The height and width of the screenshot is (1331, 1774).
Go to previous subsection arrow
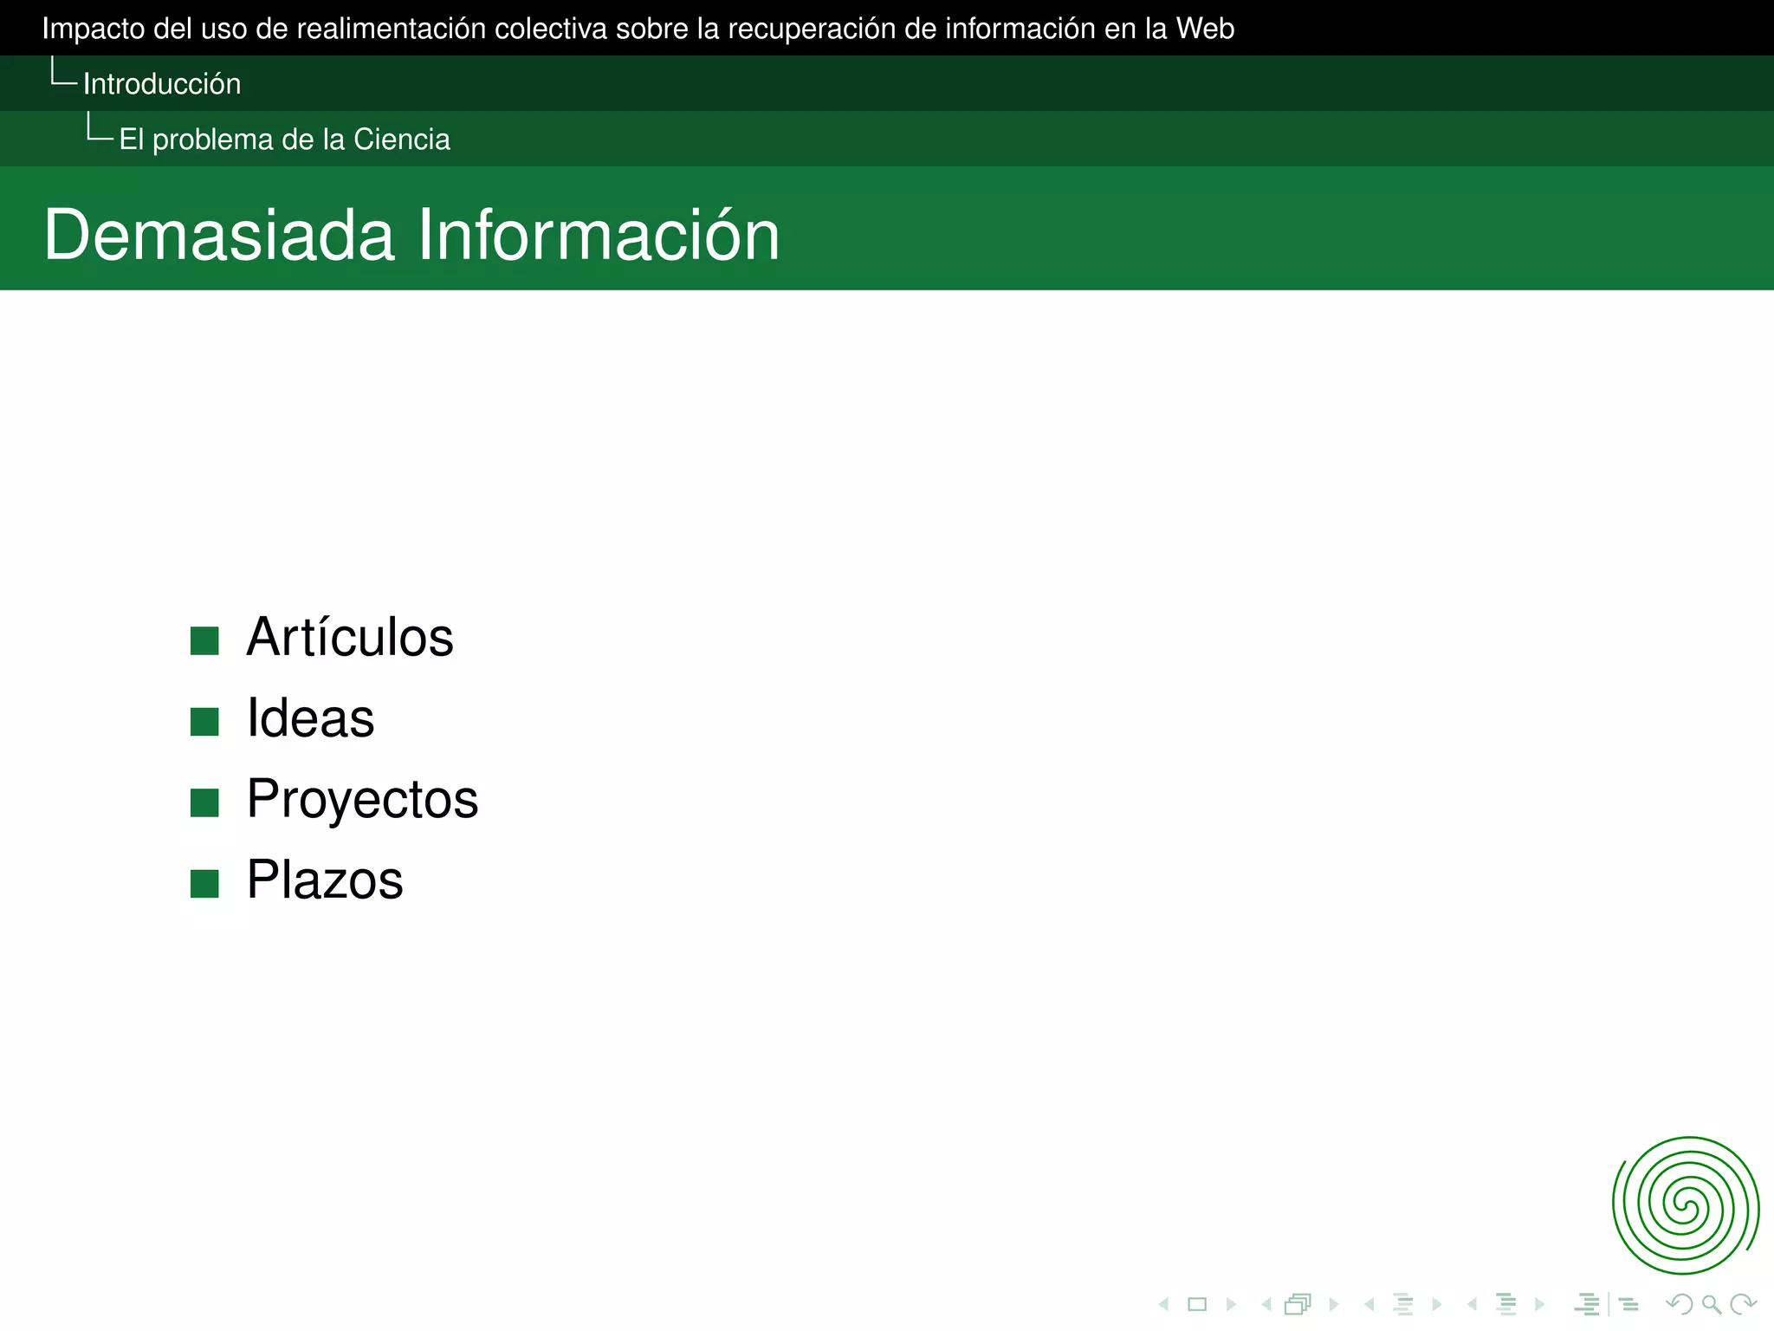coord(1369,1304)
